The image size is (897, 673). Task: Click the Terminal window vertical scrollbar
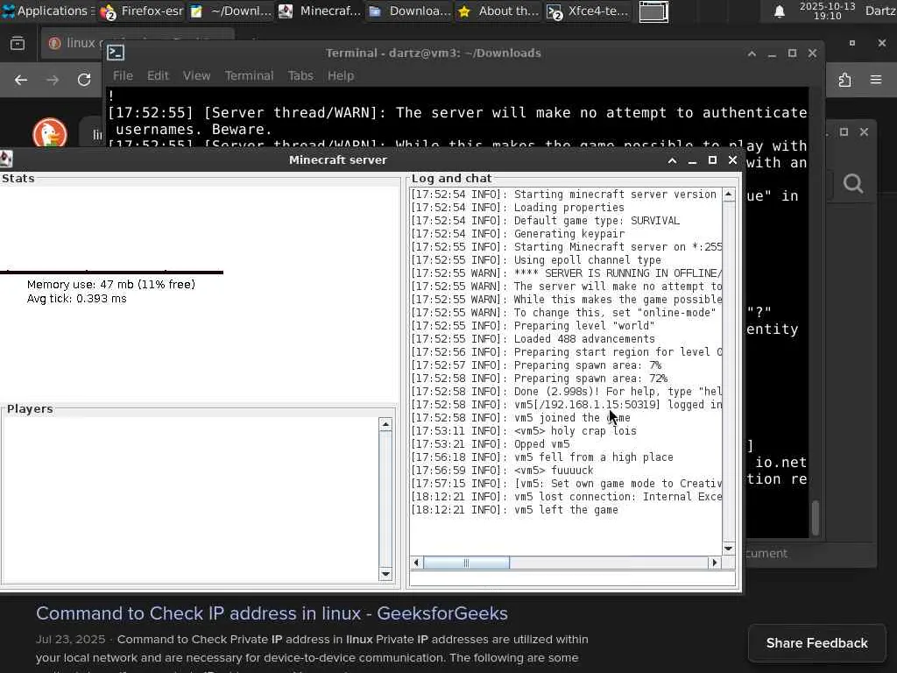(x=816, y=517)
